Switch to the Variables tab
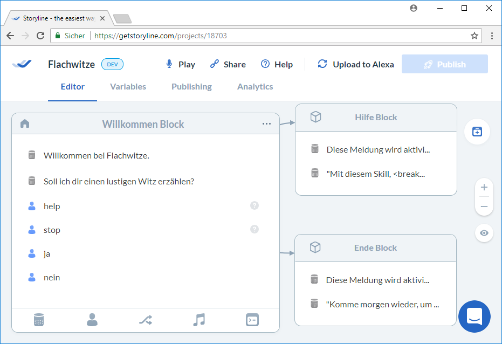Viewport: 502px width, 344px height. pyautogui.click(x=128, y=87)
